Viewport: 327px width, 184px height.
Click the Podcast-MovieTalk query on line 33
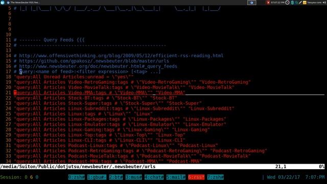(x=132, y=156)
